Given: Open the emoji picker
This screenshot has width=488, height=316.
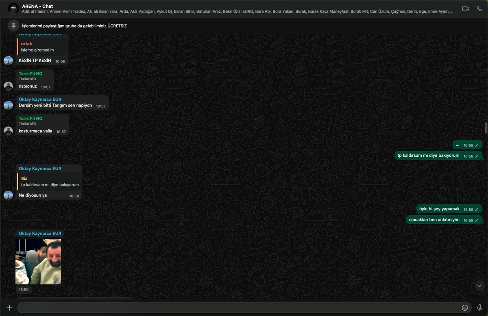Looking at the screenshot, I should tap(465, 308).
